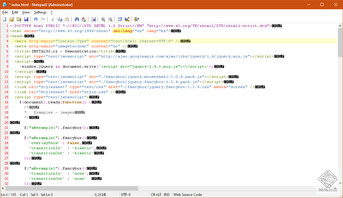The width and height of the screenshot is (343, 198).
Task: Open the Settings menu
Action: 40,12
